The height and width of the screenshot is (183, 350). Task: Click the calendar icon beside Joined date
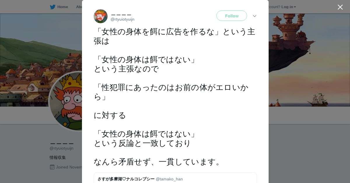point(52,167)
